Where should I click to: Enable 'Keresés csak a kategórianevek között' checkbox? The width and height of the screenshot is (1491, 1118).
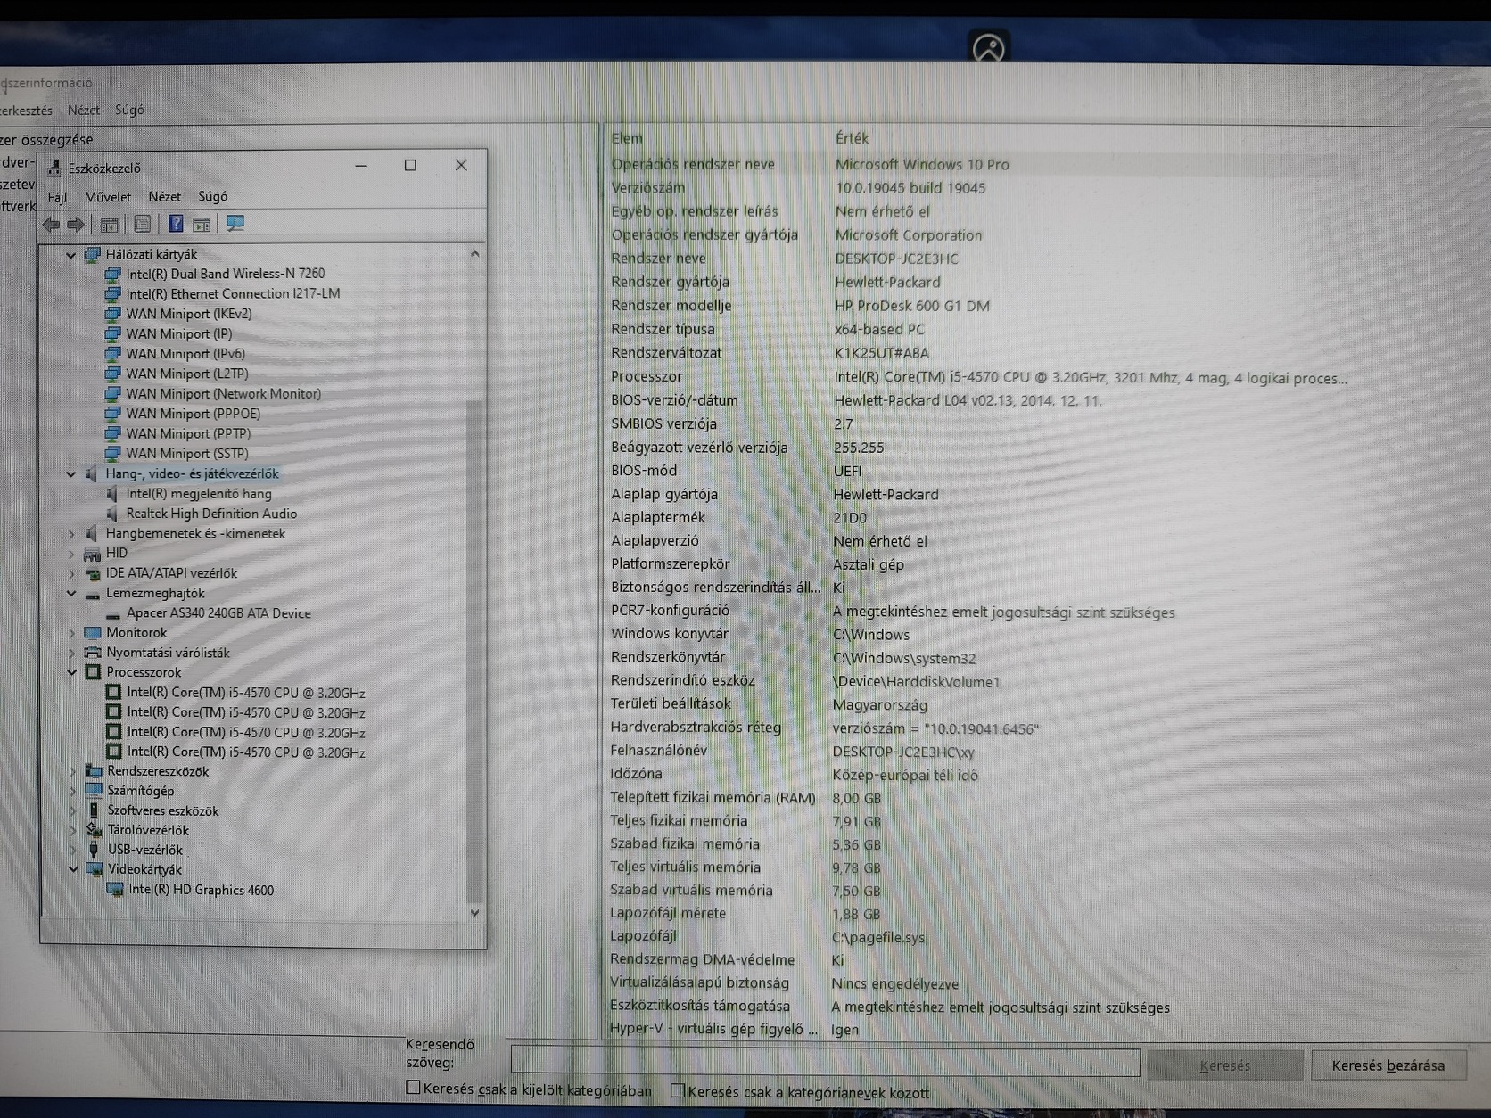click(678, 1090)
